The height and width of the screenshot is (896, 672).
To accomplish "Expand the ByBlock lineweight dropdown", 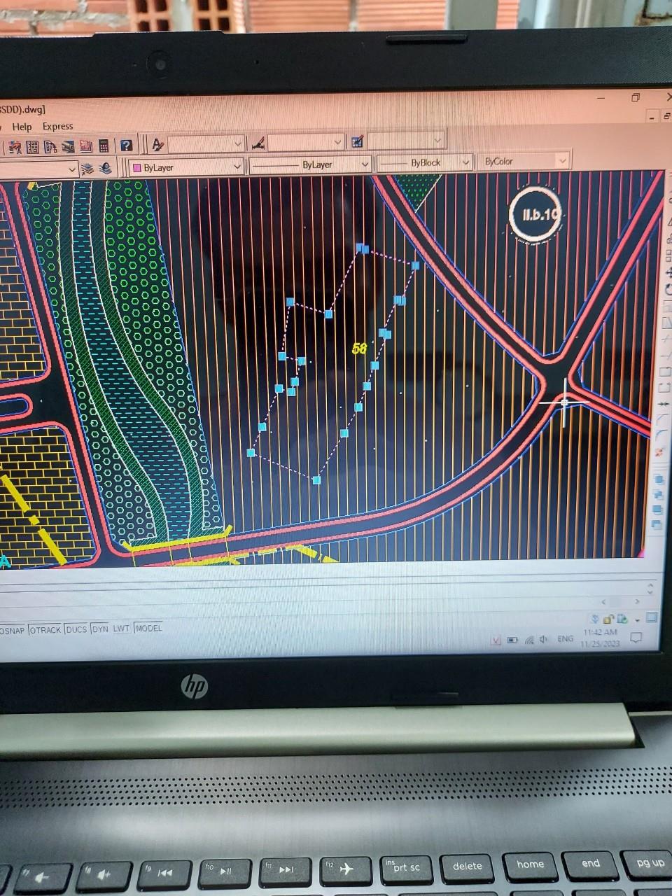I will 465,162.
